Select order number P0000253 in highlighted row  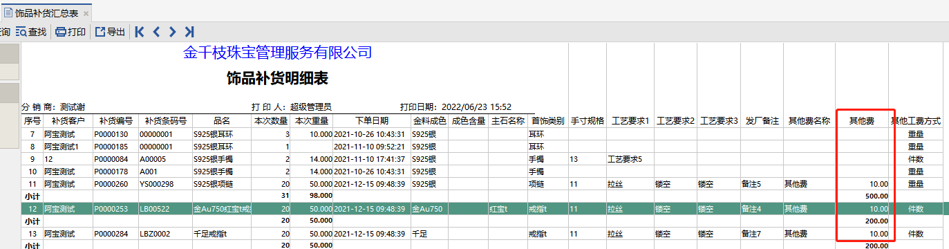click(111, 208)
